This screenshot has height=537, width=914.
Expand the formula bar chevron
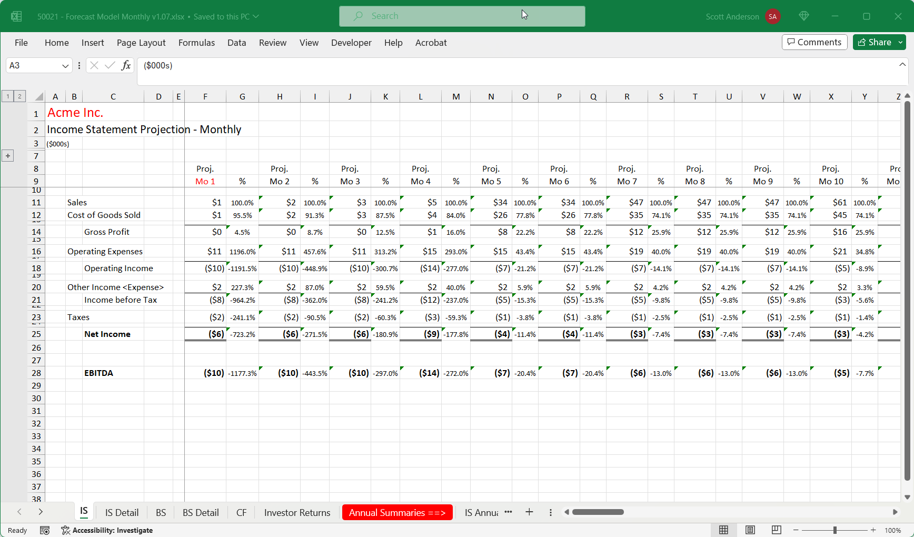click(x=902, y=64)
